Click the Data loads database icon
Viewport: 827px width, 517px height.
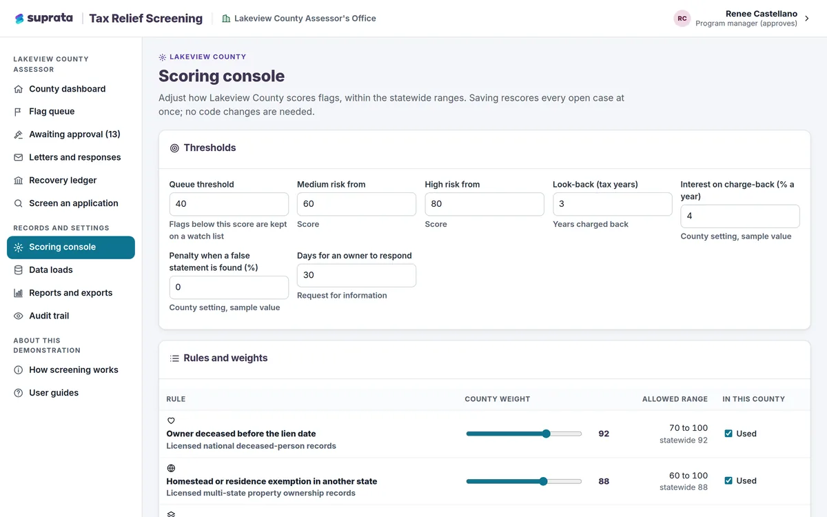point(18,270)
